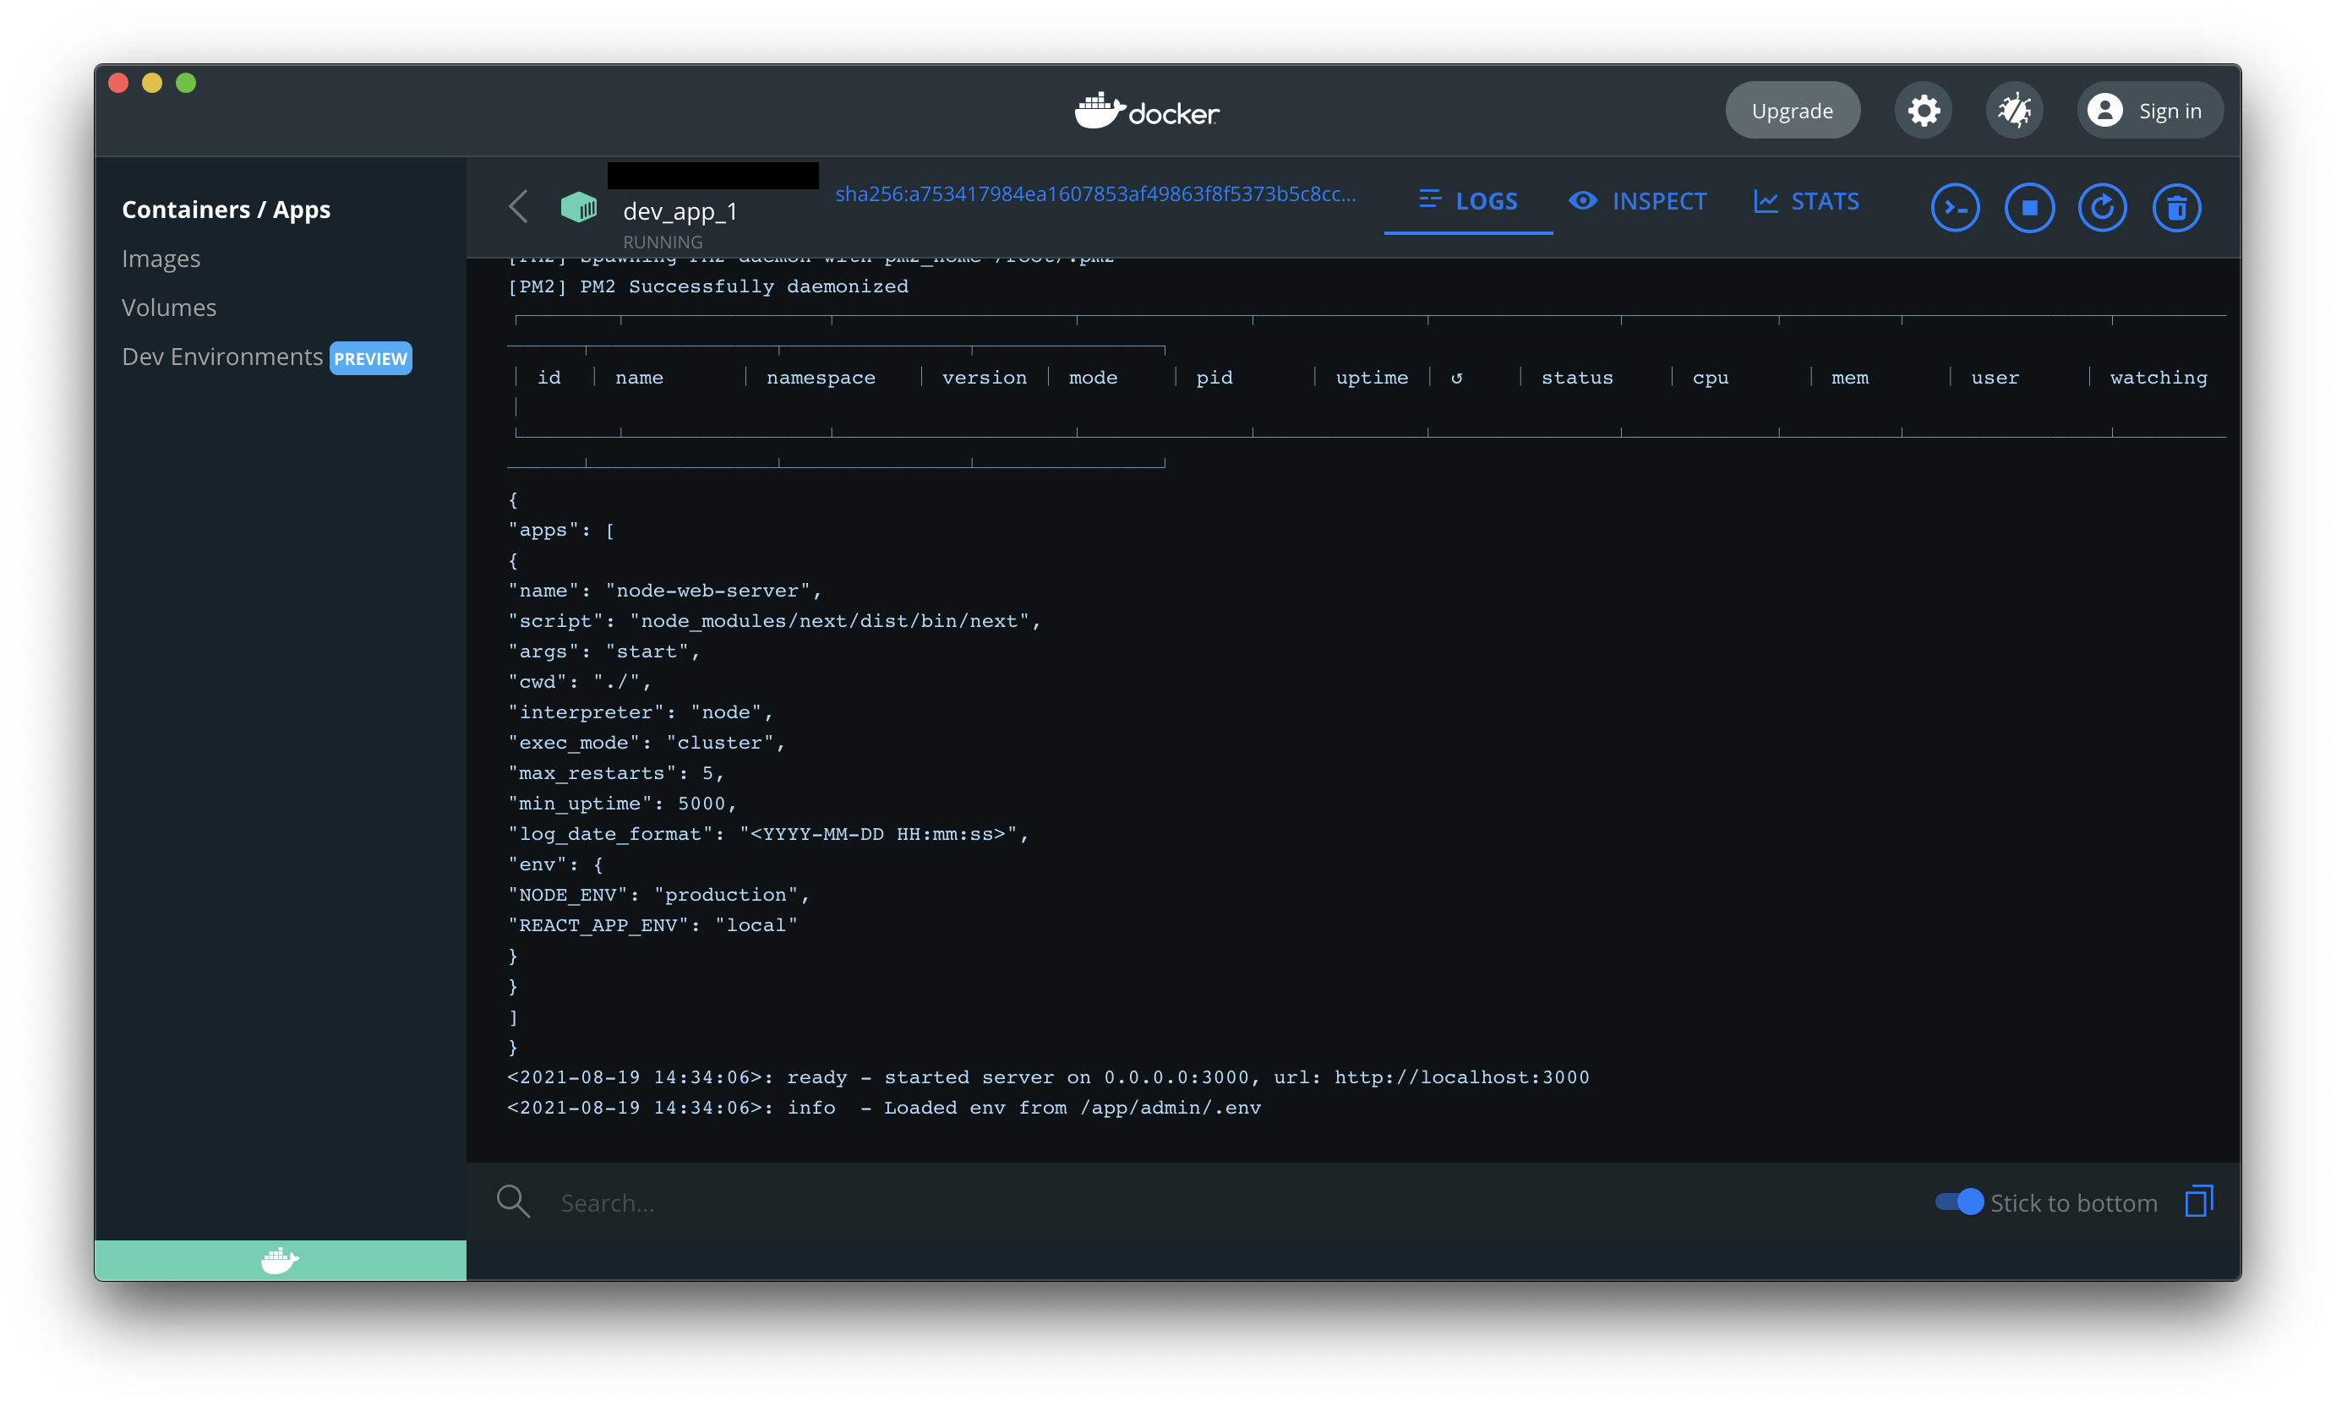Restart the running container
Screen dimensions: 2336x1406
[2101, 208]
